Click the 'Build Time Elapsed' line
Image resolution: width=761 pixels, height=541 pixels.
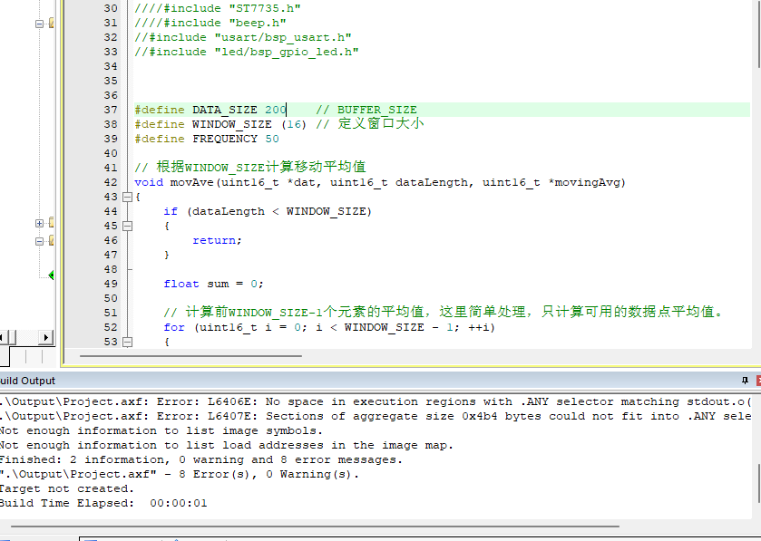(x=103, y=503)
